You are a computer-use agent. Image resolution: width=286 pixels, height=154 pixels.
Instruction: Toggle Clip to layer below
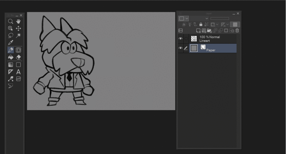[184, 24]
